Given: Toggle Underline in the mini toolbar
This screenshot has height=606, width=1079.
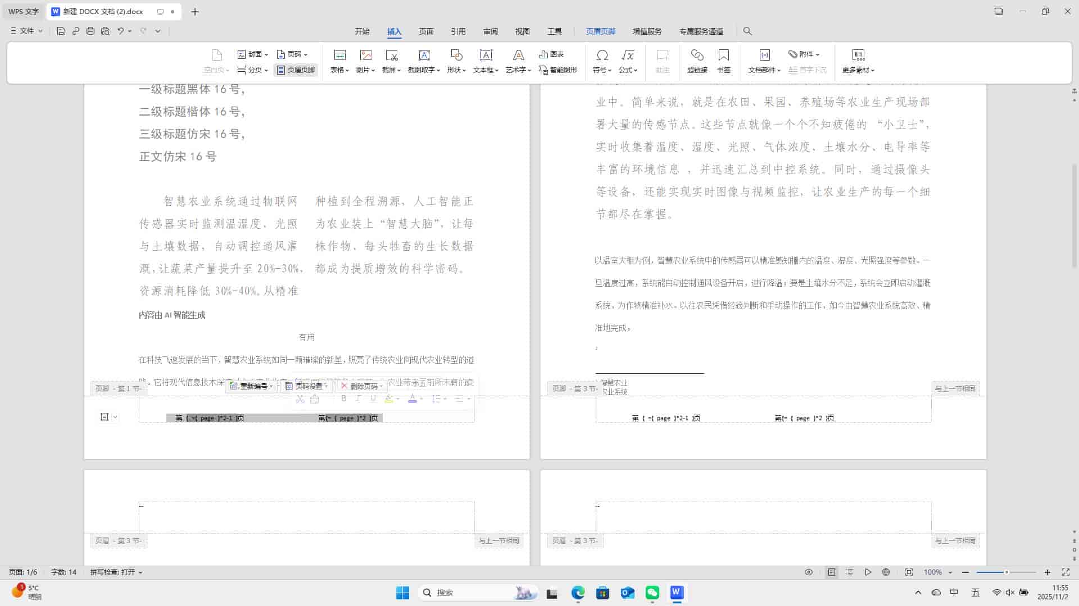Looking at the screenshot, I should point(373,399).
